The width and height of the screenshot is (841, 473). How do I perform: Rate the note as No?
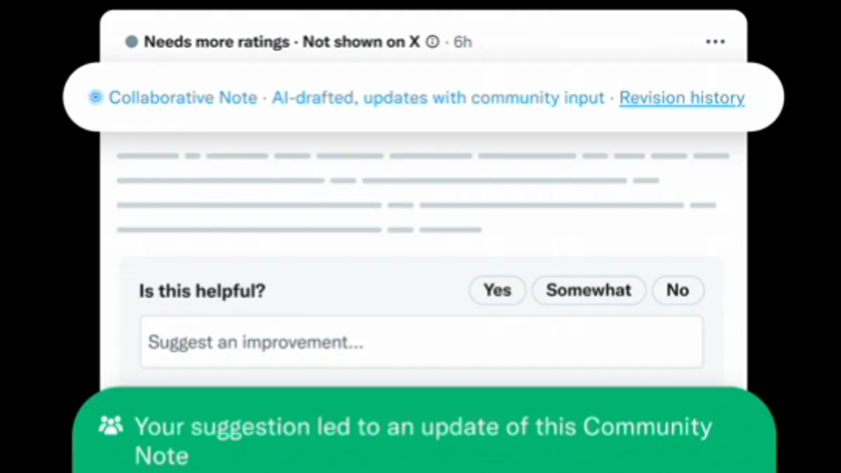coord(678,290)
